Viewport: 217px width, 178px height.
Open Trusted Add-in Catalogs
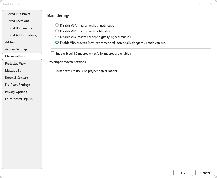pos(22,35)
